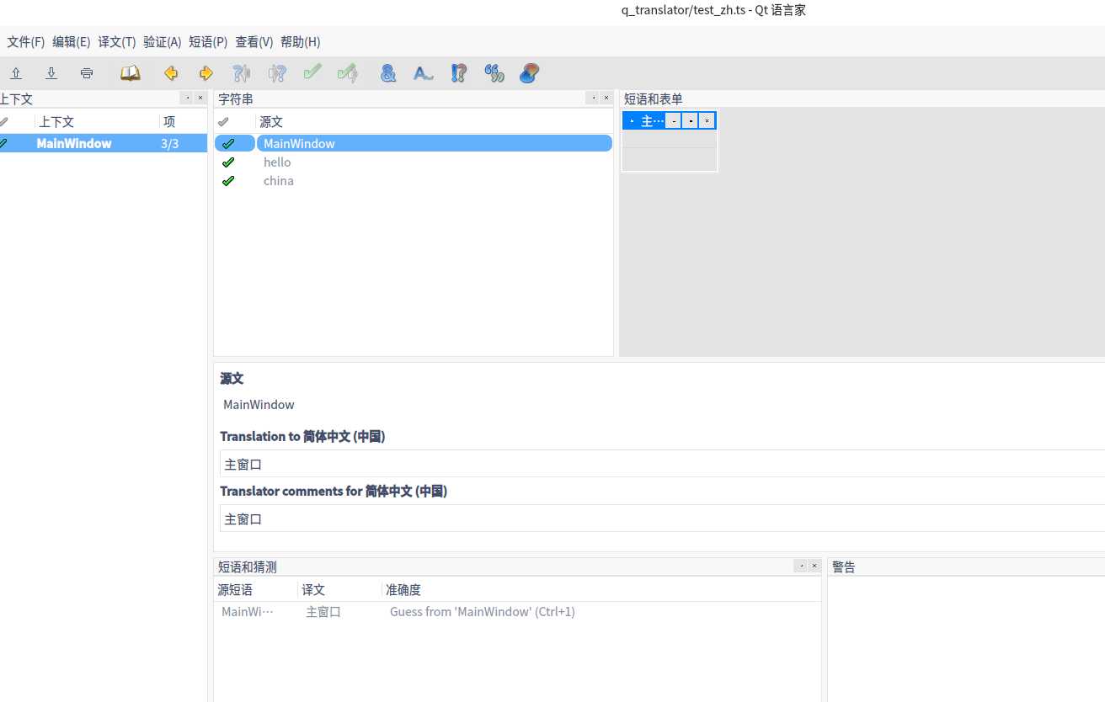1105x702 pixels.
Task: Select MainWindow context row showing 3/3
Action: coord(104,143)
